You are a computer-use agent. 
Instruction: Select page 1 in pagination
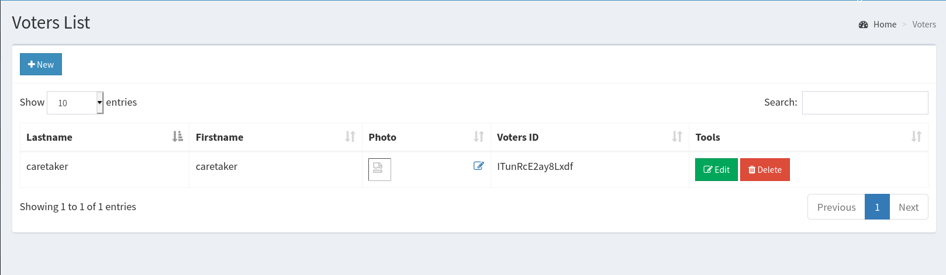877,207
